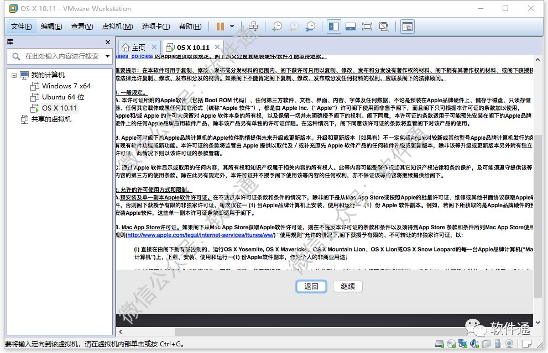Pause the virtual machine with the orange pause icon

point(220,27)
